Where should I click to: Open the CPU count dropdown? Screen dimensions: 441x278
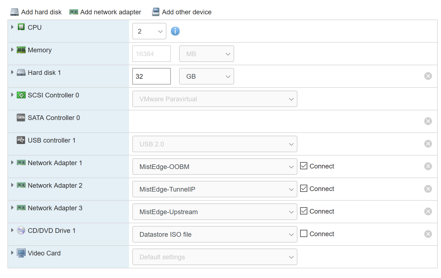coord(149,31)
